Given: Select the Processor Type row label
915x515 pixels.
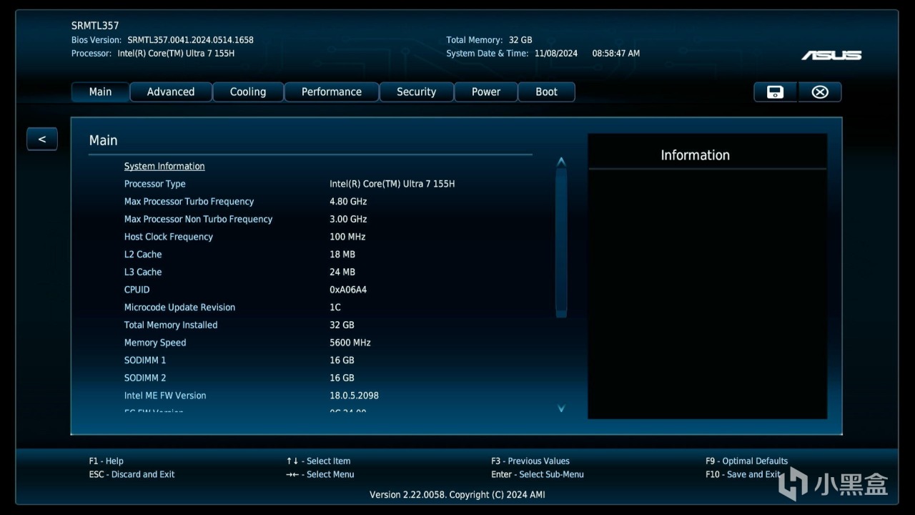Looking at the screenshot, I should (x=154, y=184).
